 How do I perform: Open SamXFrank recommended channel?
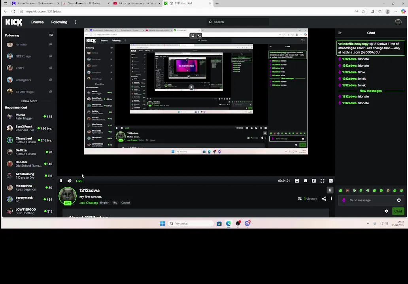point(28,128)
